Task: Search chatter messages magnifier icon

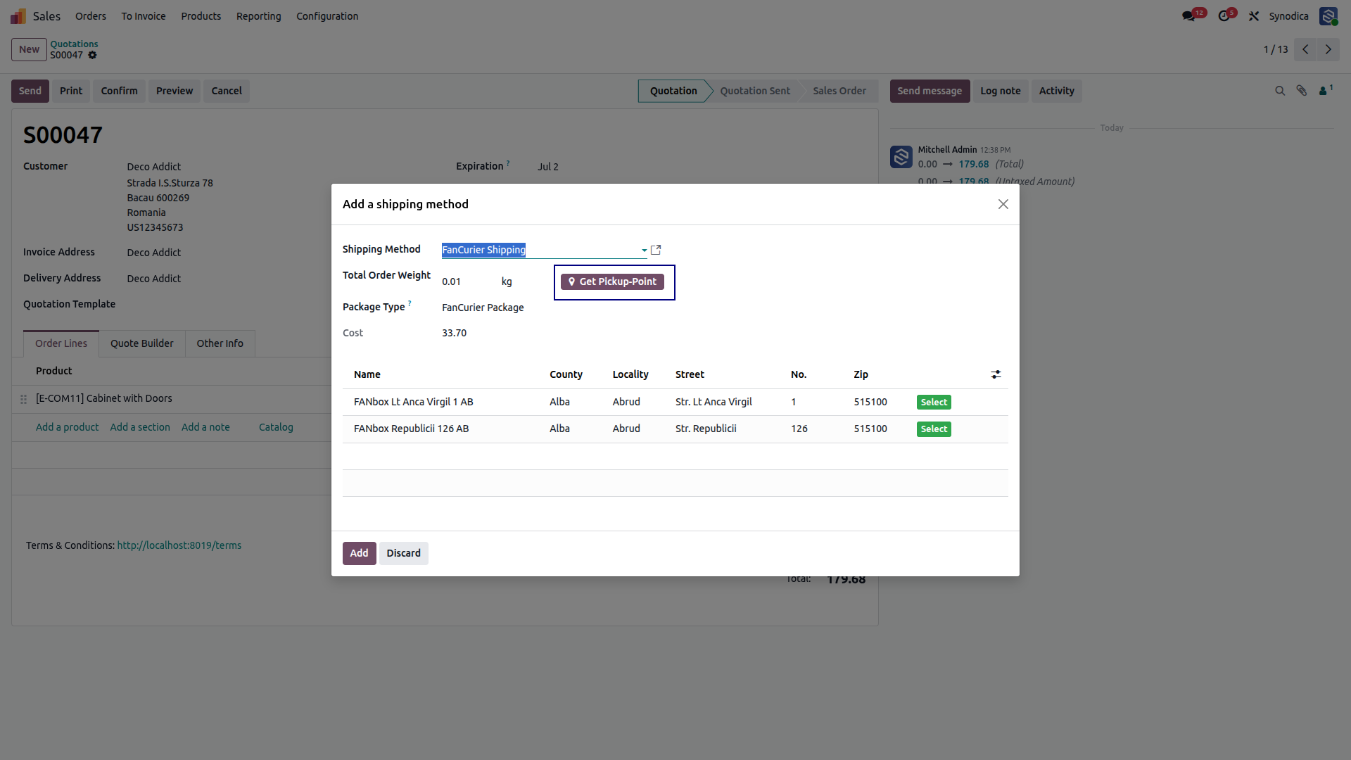Action: coord(1280,91)
